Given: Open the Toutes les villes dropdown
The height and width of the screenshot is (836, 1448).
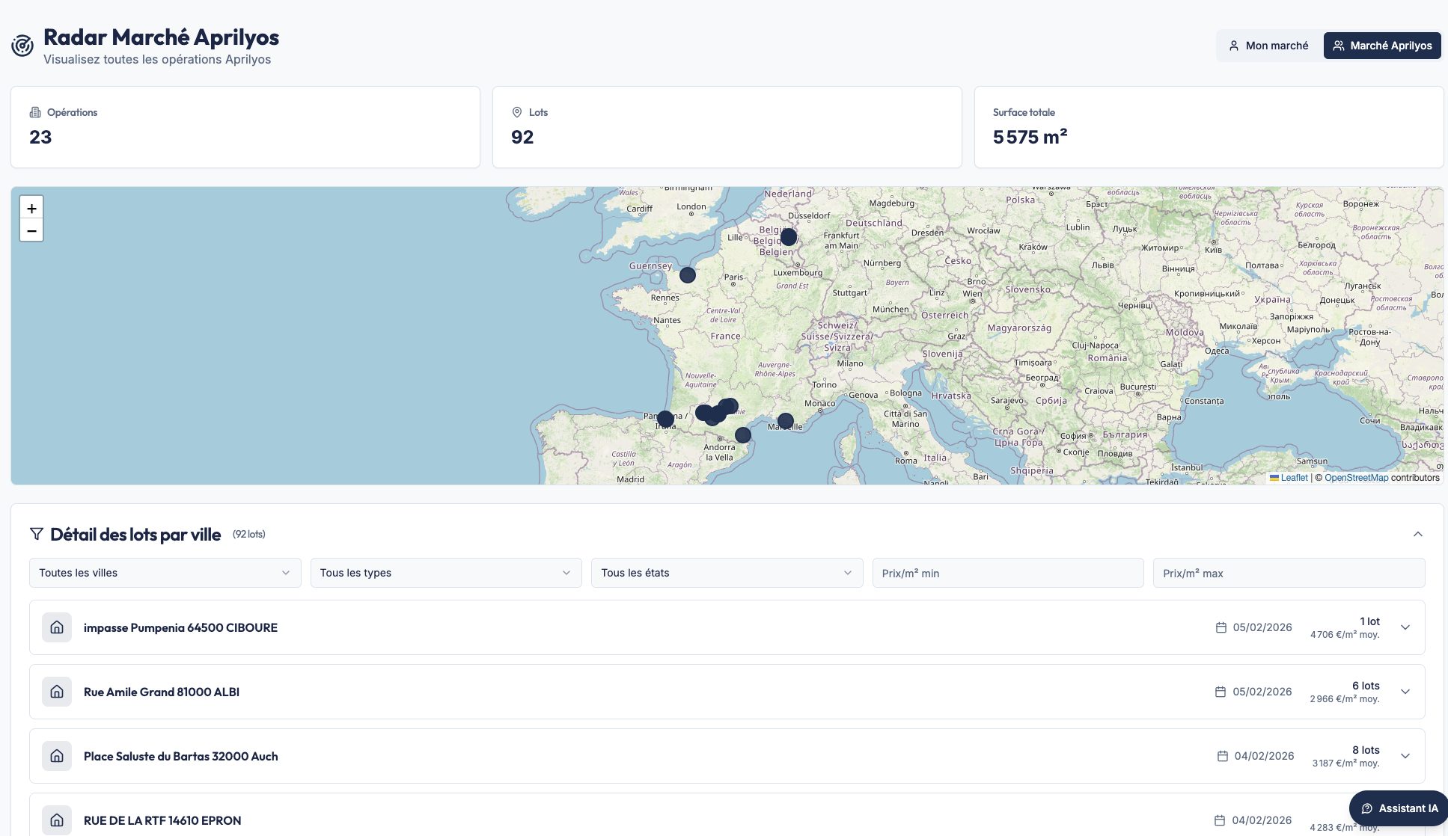Looking at the screenshot, I should pos(165,573).
